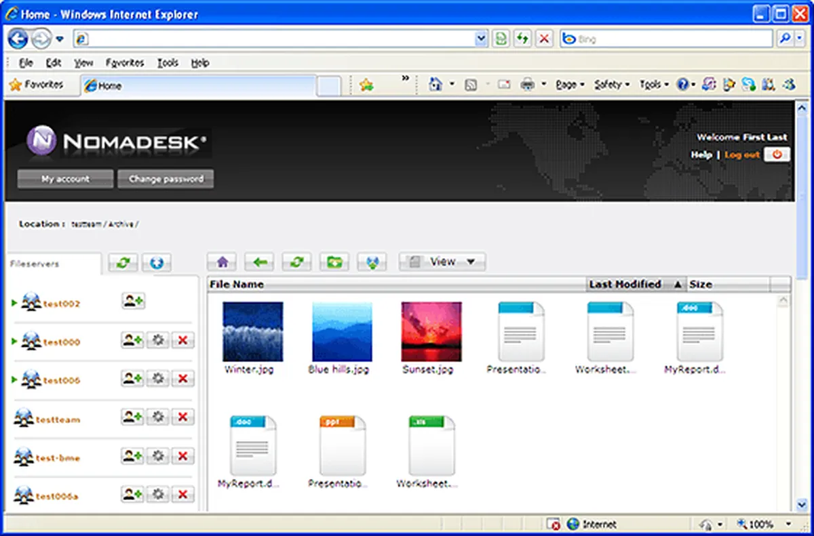Add user to test-bme fileserver
Screen dimensions: 814x536
tap(133, 456)
